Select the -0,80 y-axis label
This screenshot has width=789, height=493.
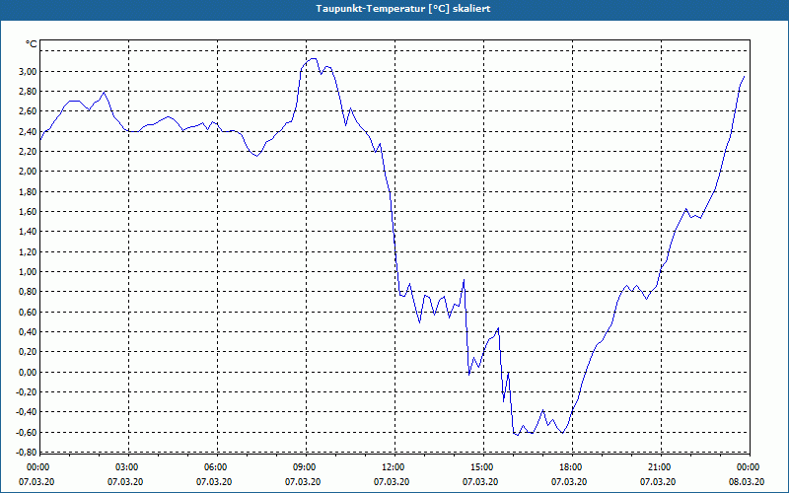click(x=27, y=453)
